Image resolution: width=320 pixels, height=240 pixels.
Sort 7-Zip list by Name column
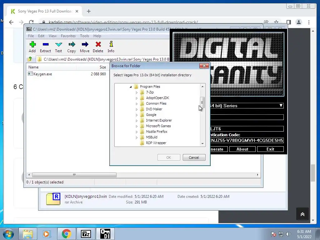52,67
